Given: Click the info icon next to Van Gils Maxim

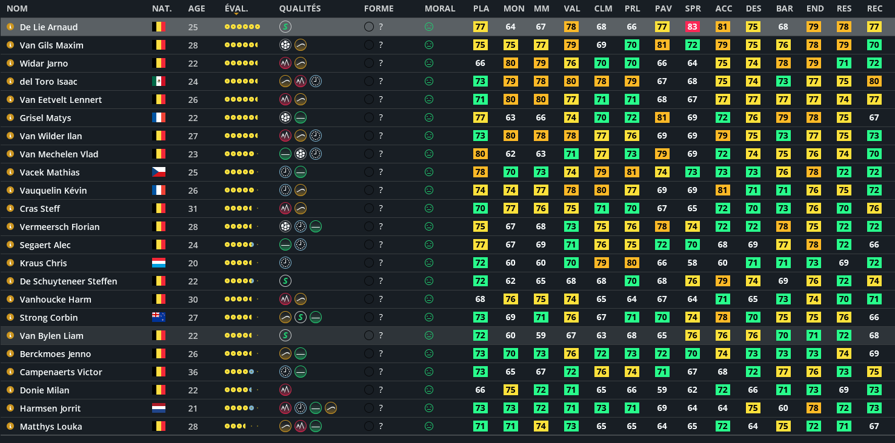Looking at the screenshot, I should pos(10,45).
